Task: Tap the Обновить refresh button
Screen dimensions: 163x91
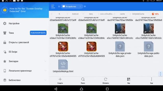Action: click(106, 81)
